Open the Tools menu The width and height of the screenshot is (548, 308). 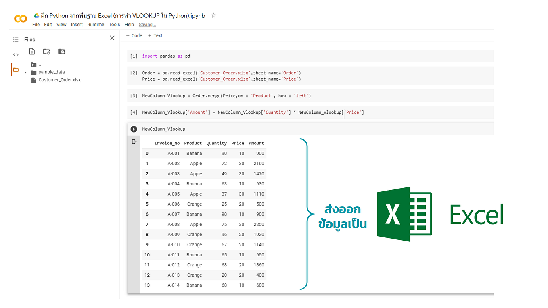114,25
